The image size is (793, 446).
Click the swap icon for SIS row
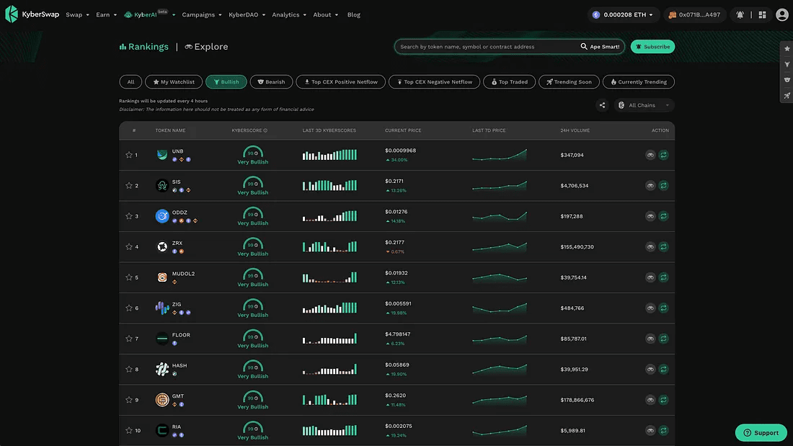pos(663,186)
